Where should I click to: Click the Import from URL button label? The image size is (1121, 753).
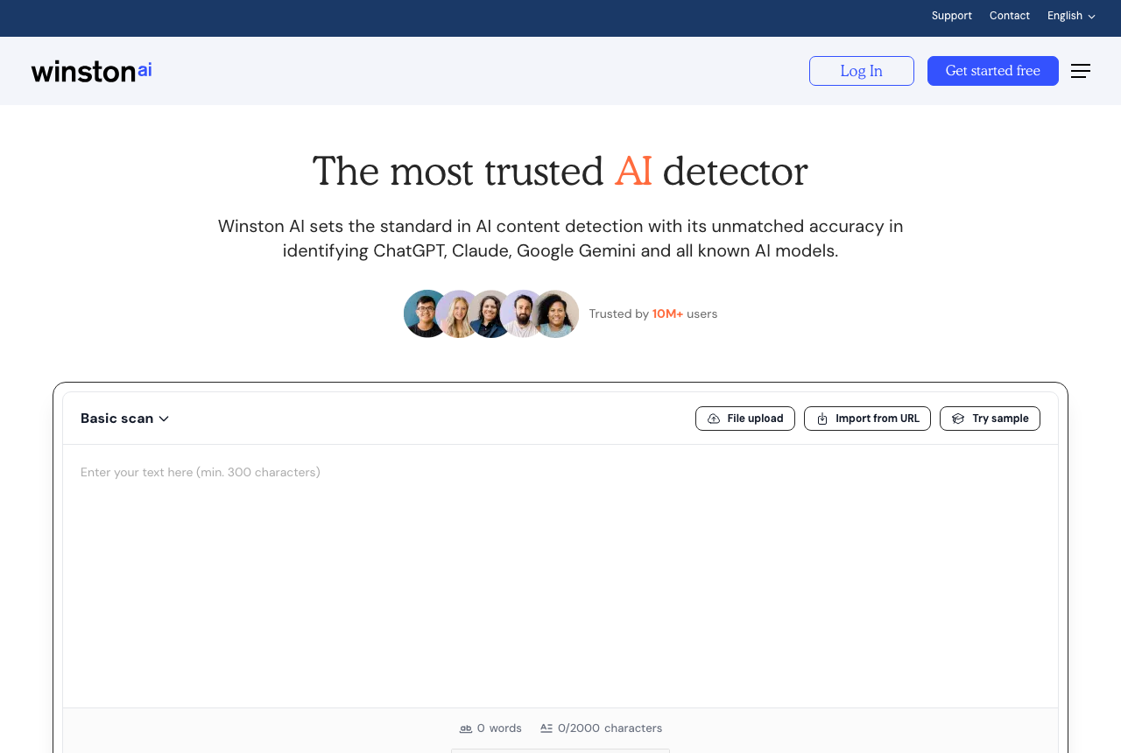click(878, 419)
